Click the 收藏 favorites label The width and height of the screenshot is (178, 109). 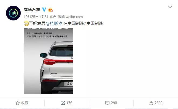[x=25, y=103]
